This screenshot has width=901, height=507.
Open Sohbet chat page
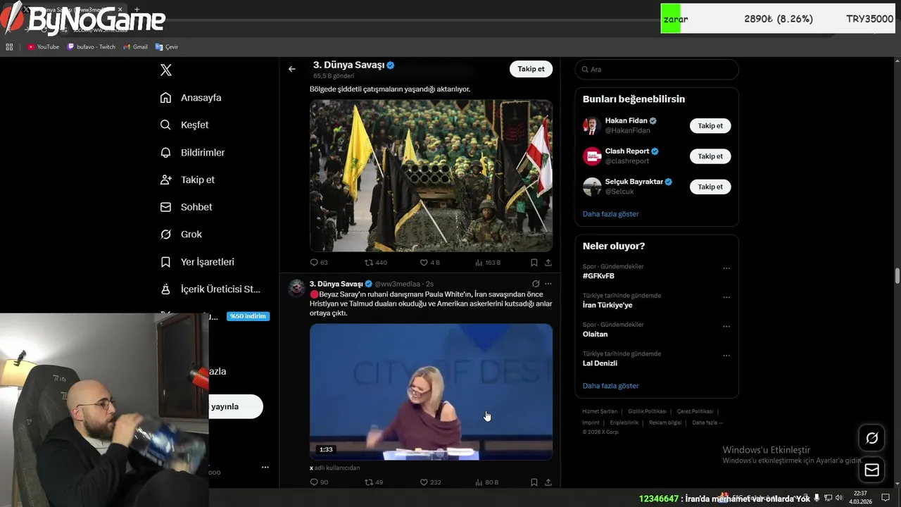point(186,207)
